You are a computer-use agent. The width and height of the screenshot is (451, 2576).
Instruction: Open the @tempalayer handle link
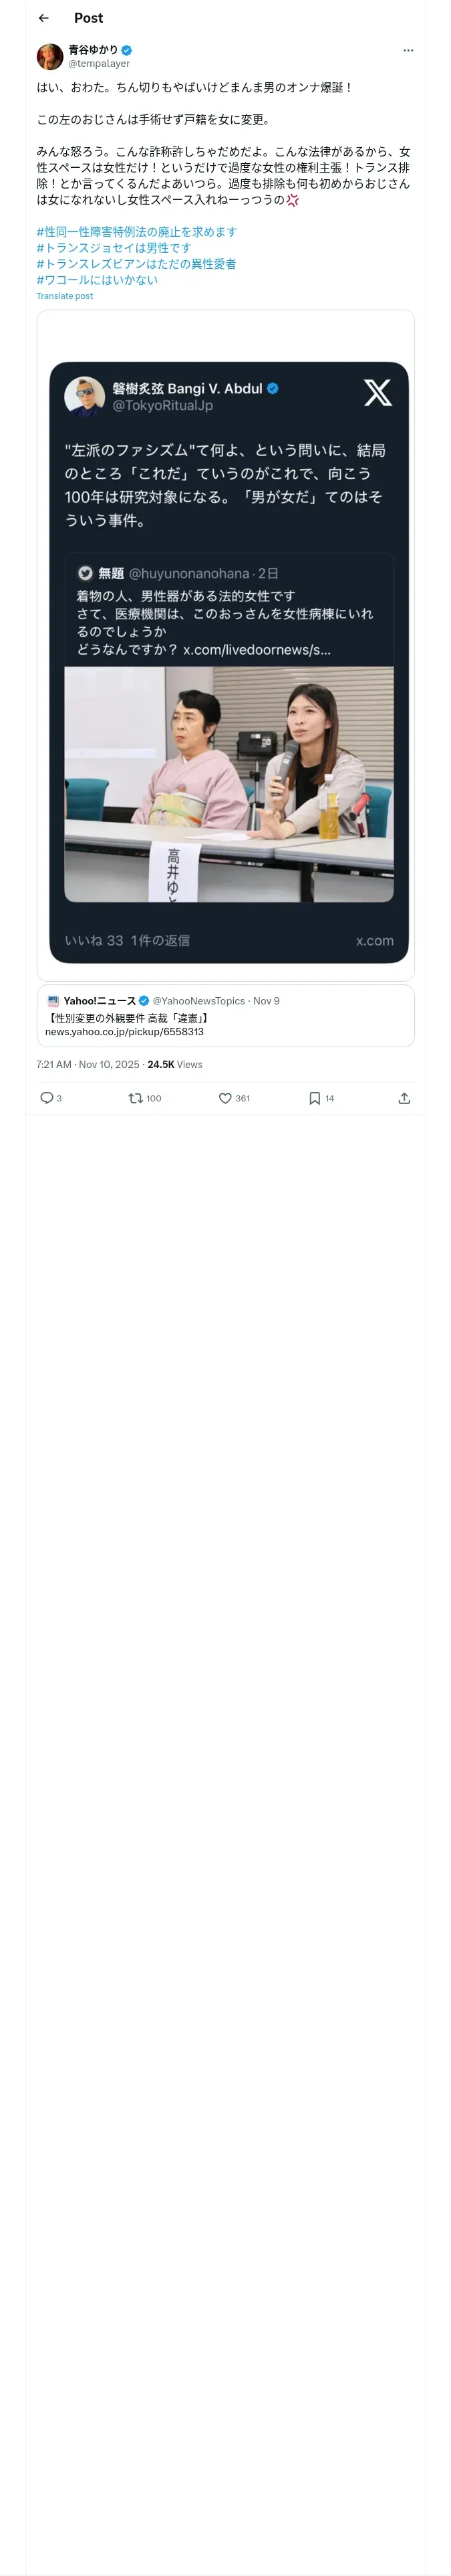pyautogui.click(x=99, y=63)
